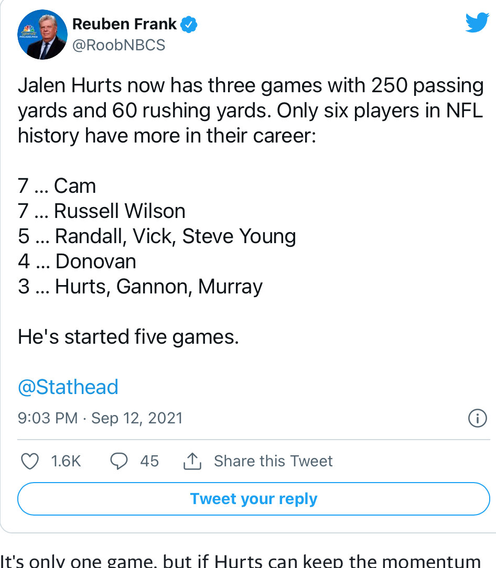This screenshot has height=568, width=496.
Task: Click the "7 ... Russell Wilson" line
Action: (102, 211)
